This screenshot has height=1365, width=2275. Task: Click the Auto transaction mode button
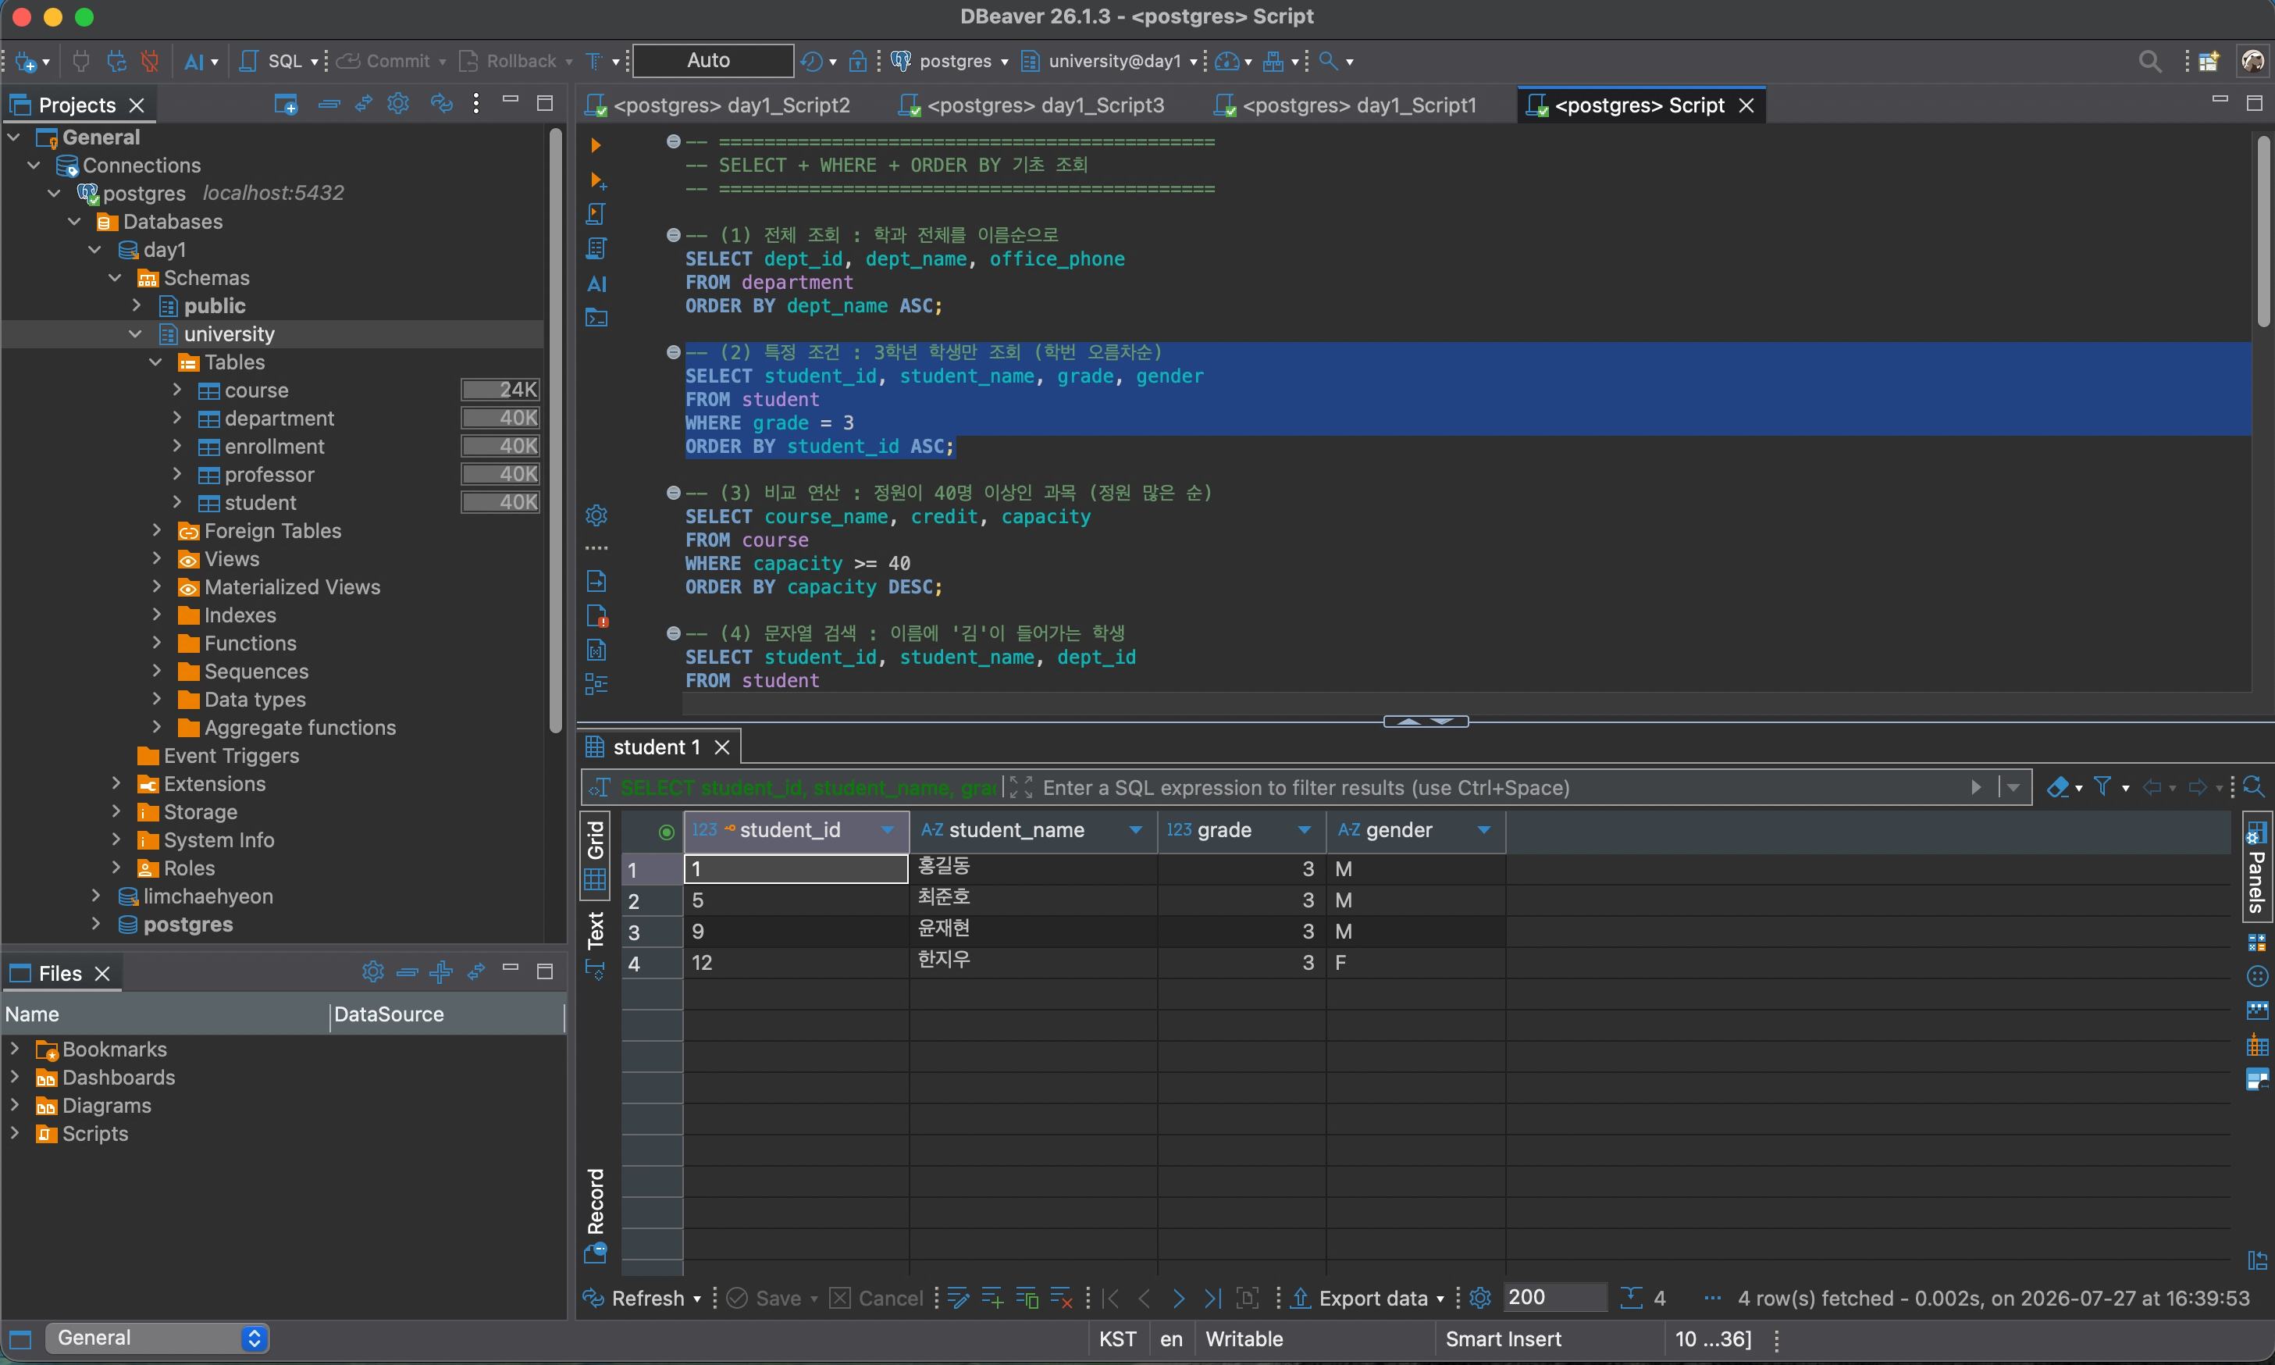pyautogui.click(x=713, y=61)
